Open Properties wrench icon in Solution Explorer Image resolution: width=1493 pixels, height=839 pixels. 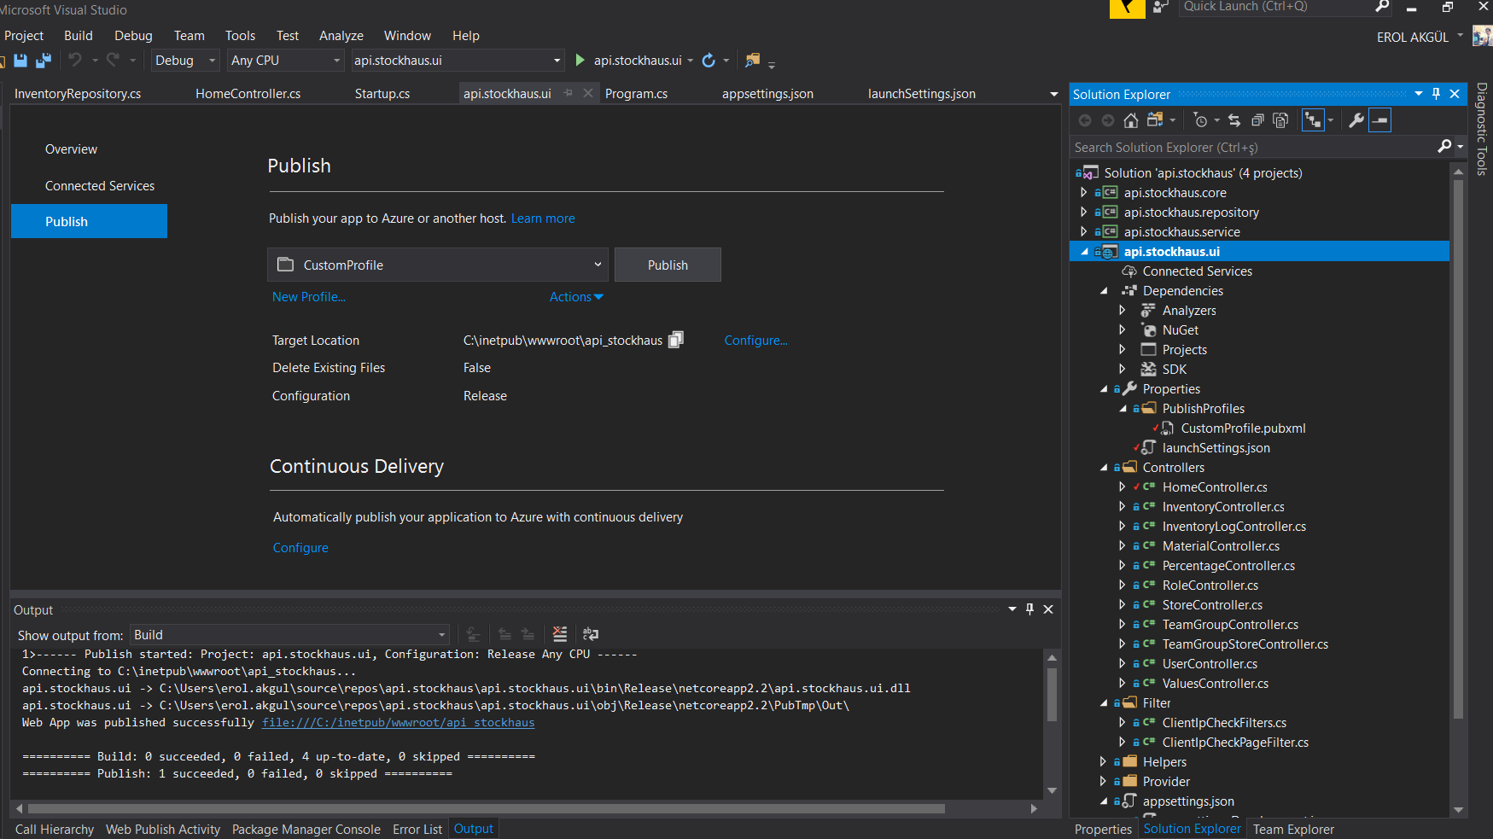[1356, 120]
